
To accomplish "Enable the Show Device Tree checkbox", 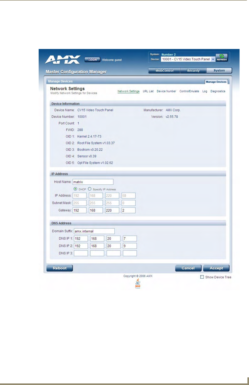I will (x=202, y=277).
